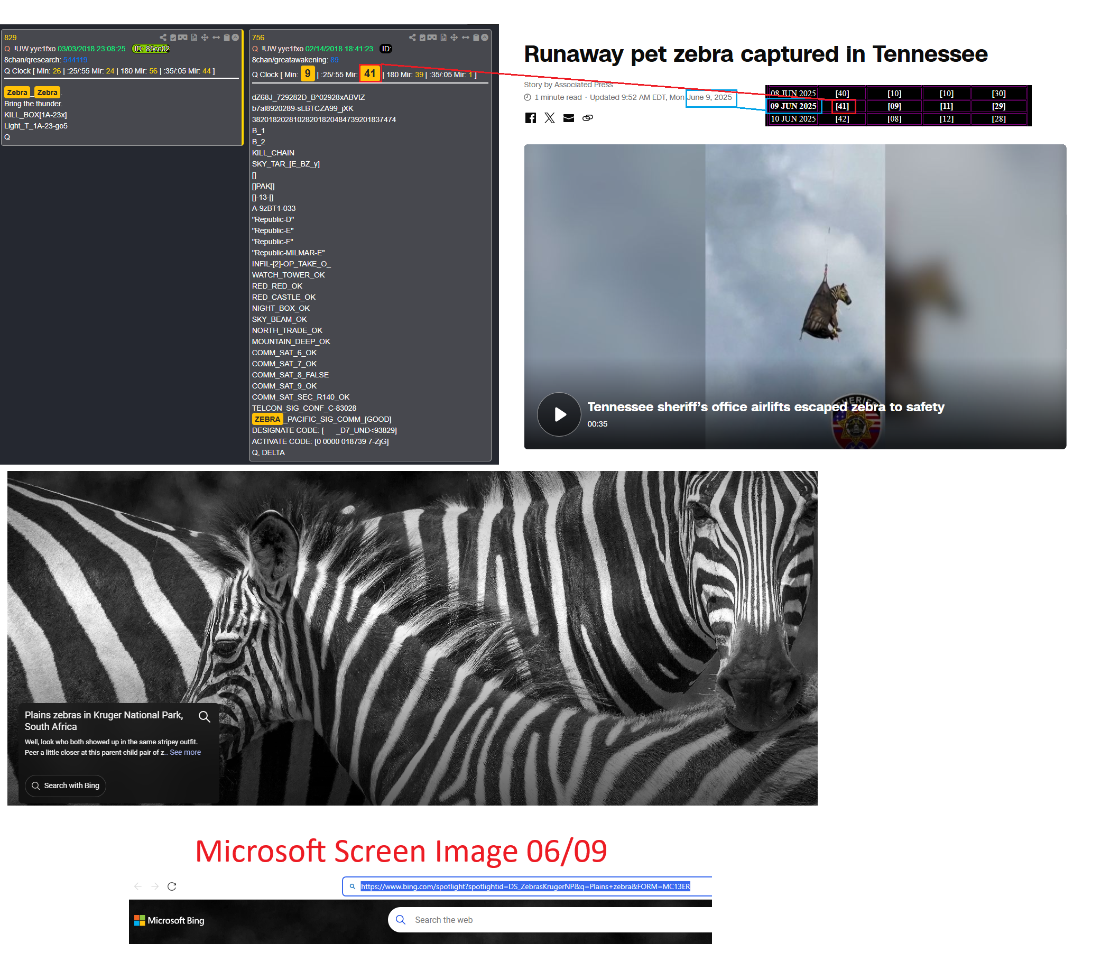The image size is (1110, 980).
Task: Click the clock icon beside 1 minute read
Action: [x=528, y=97]
